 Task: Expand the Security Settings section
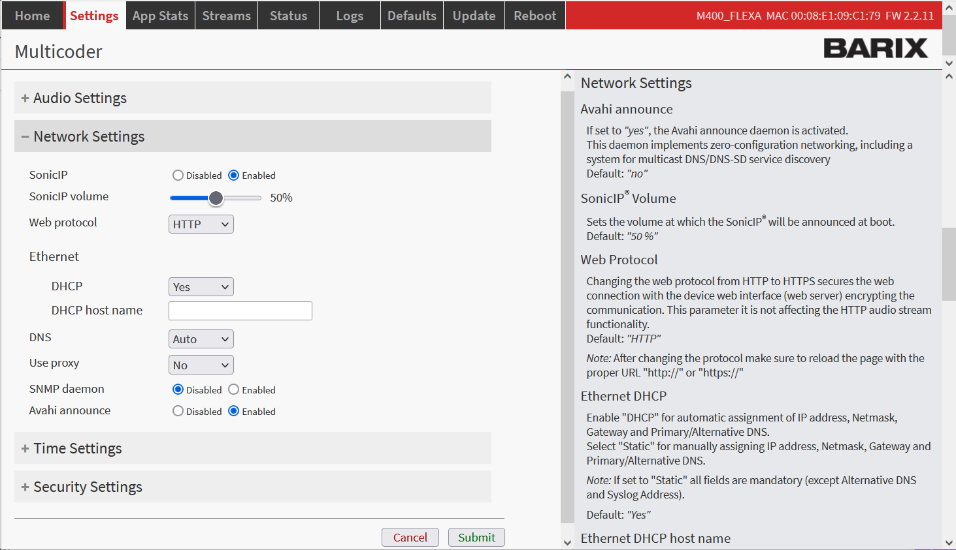pos(88,487)
